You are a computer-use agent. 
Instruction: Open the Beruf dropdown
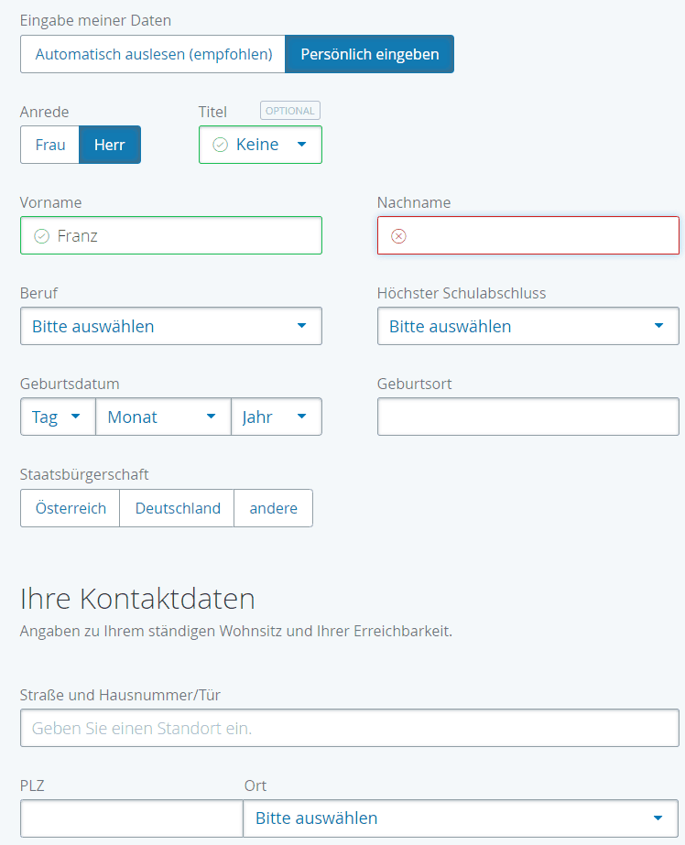(x=171, y=326)
